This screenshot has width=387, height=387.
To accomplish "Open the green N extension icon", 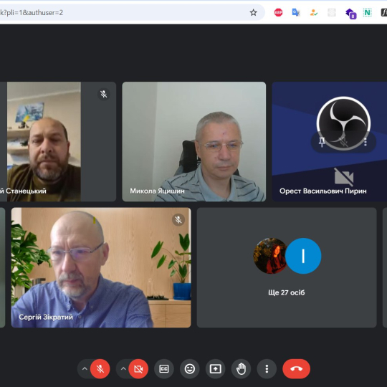I will coord(367,12).
